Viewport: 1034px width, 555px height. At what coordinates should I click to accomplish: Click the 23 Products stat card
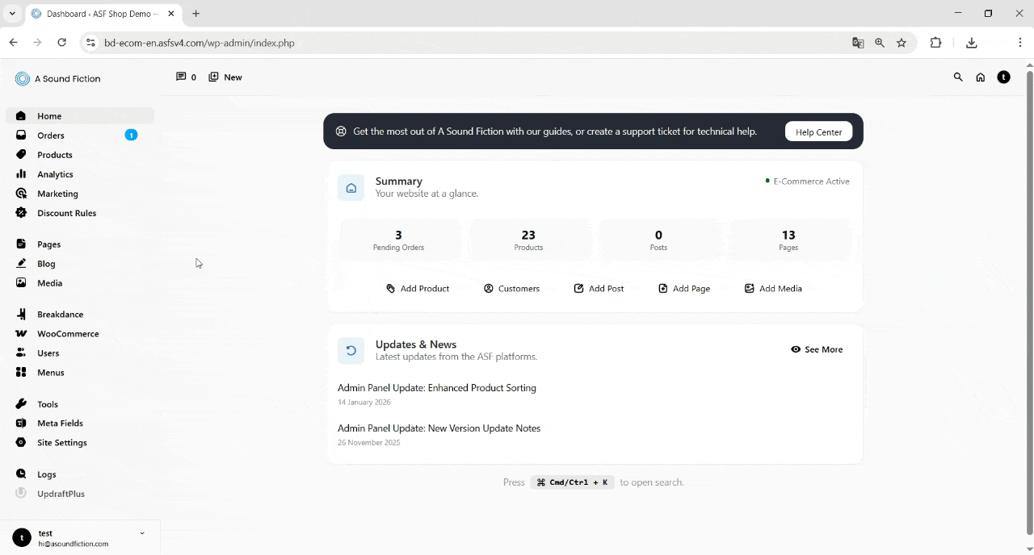pos(528,240)
